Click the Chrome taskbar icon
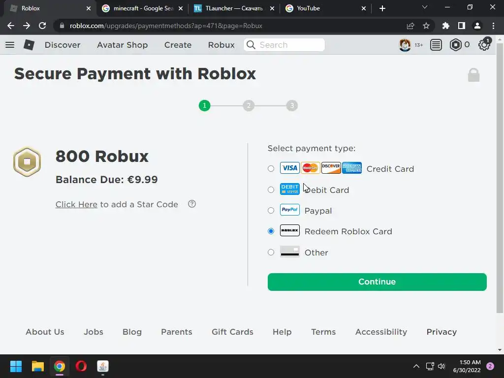Screen dimensions: 504x378 click(60, 366)
